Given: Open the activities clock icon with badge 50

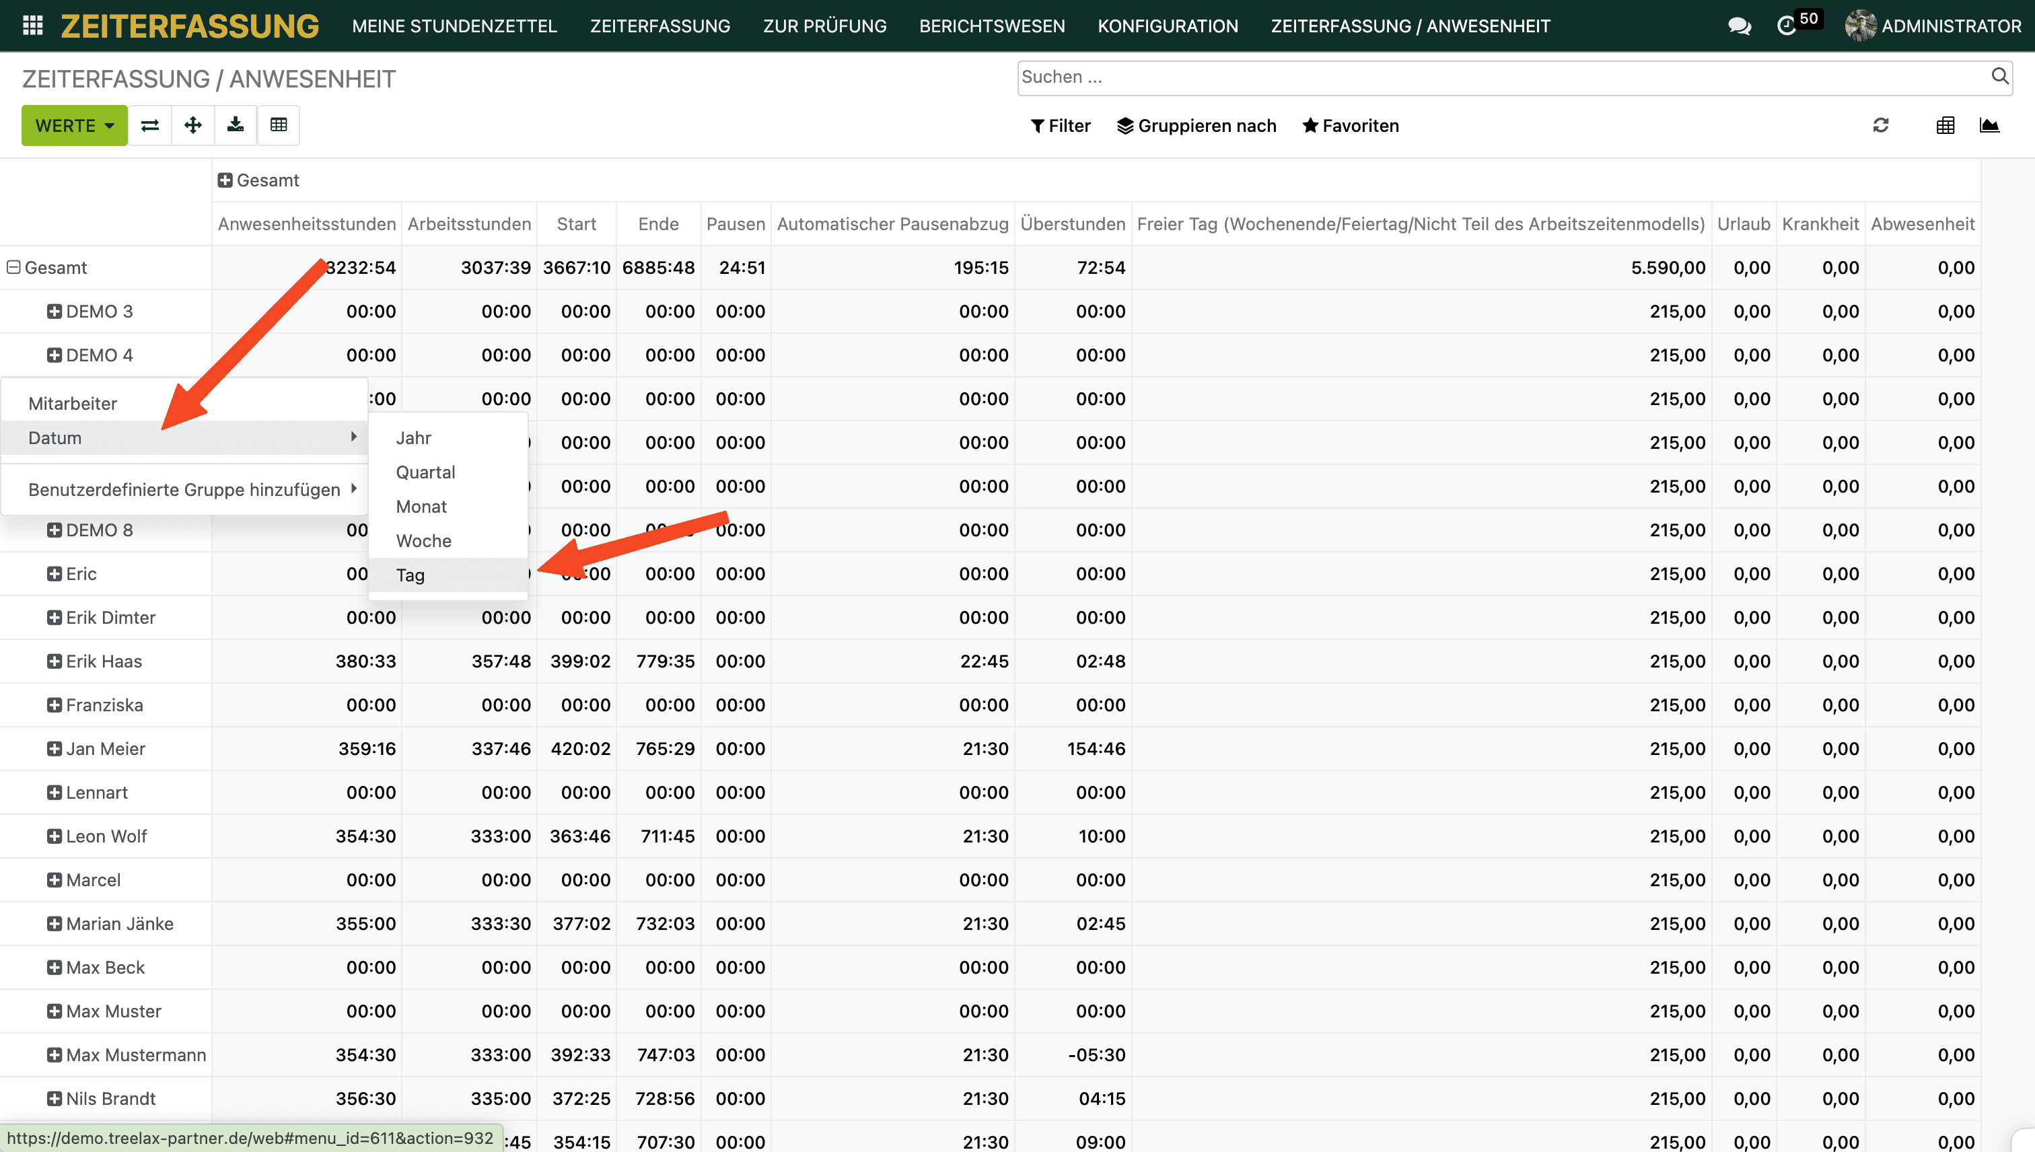Looking at the screenshot, I should [1788, 26].
